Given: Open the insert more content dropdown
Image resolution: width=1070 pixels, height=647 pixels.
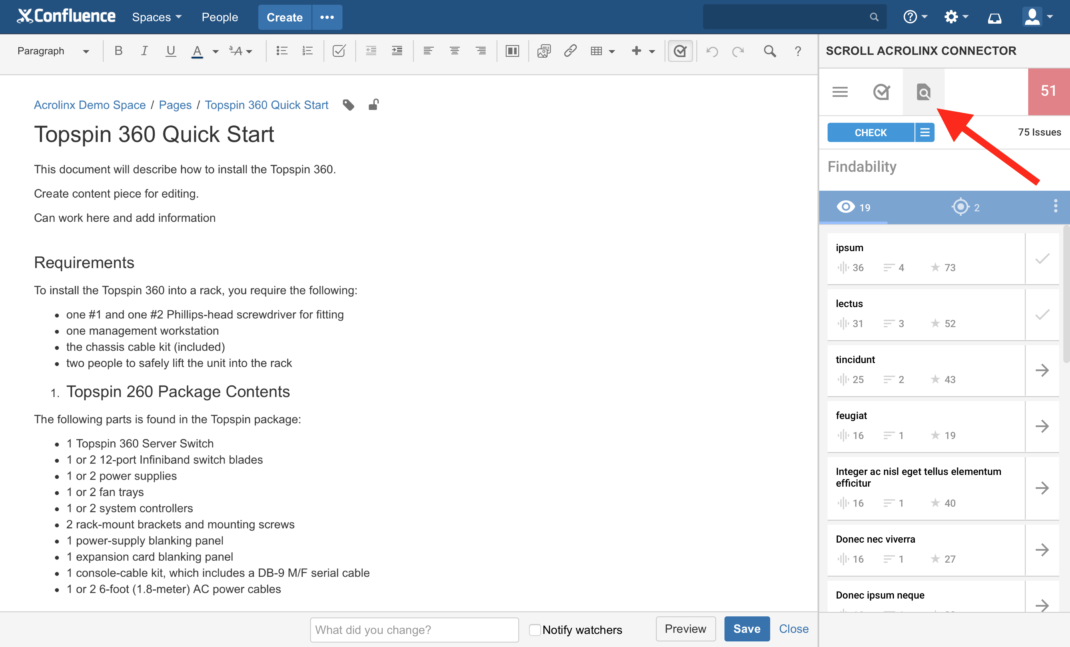Looking at the screenshot, I should [643, 51].
